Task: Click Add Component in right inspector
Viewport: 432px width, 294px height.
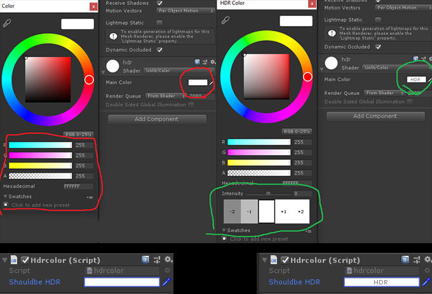Action: [x=375, y=116]
